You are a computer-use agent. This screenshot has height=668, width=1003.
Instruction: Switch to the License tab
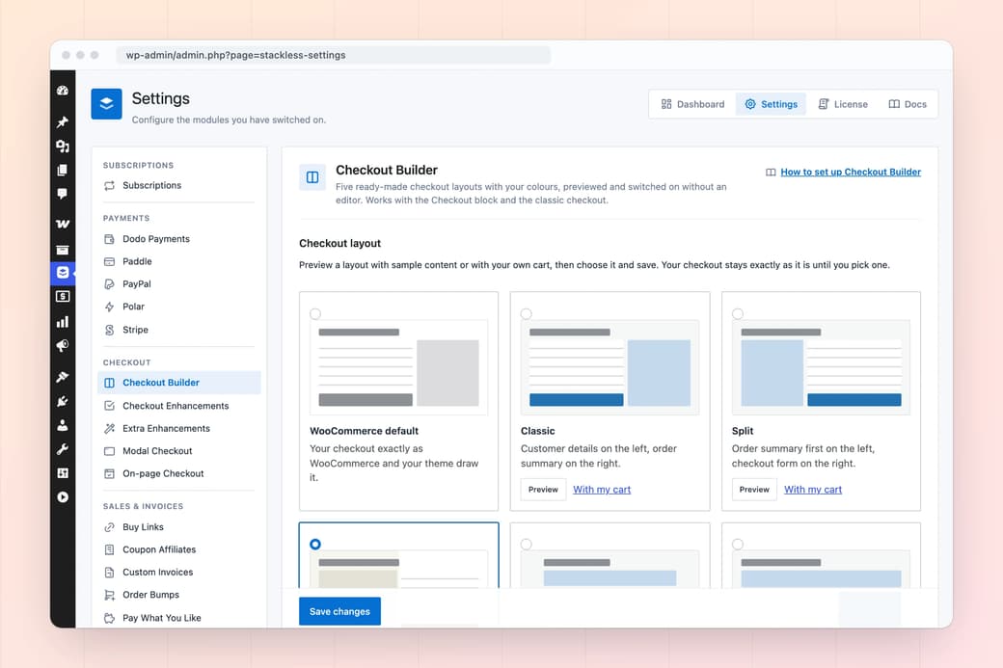click(x=843, y=104)
